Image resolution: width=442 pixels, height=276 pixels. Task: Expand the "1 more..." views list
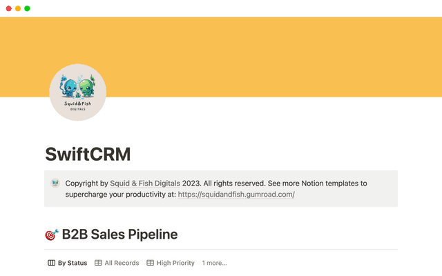[214, 263]
